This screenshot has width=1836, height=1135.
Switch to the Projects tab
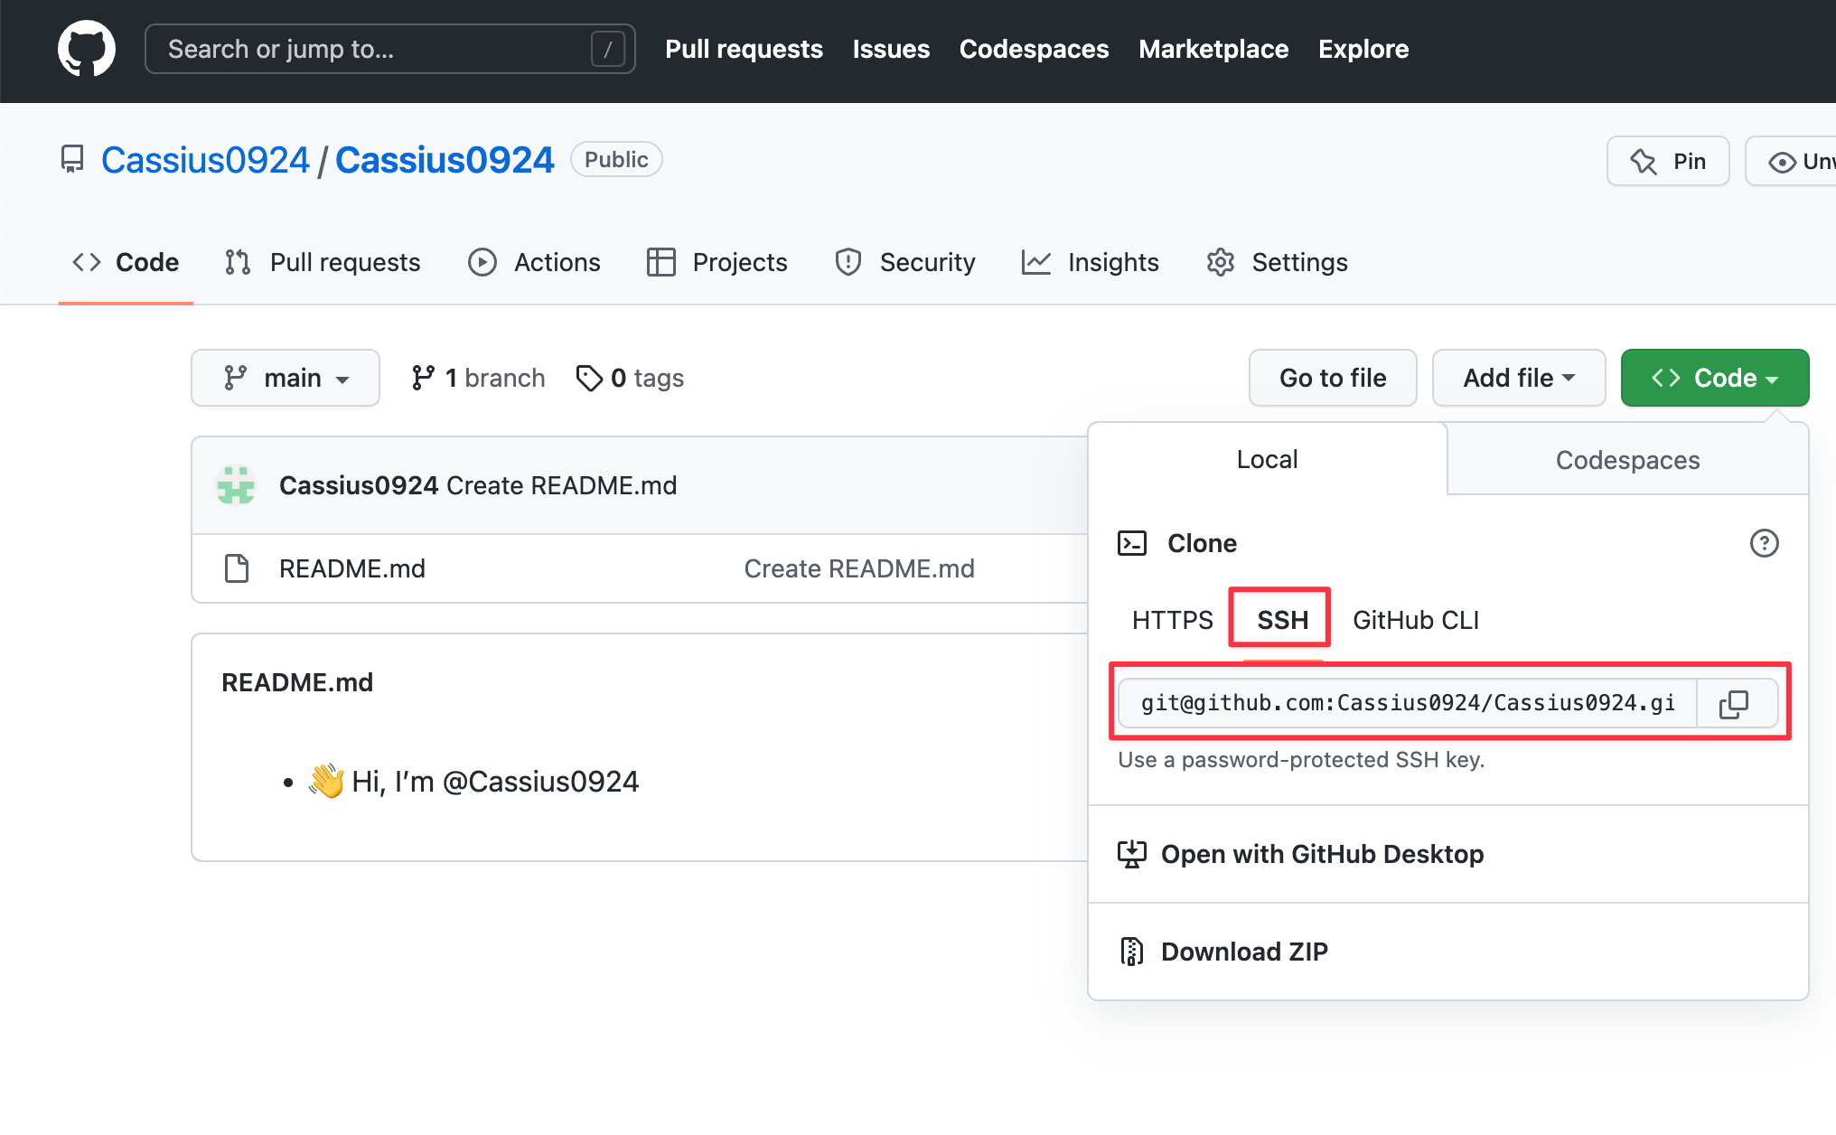(x=717, y=262)
